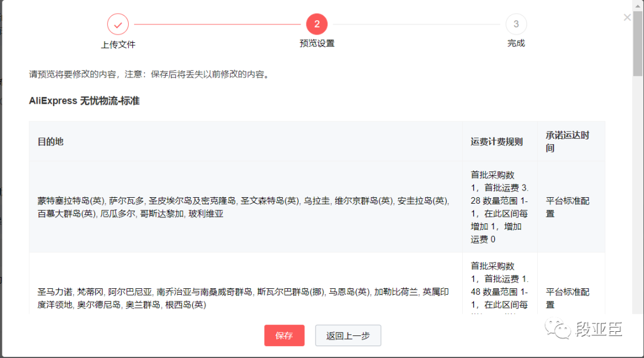This screenshot has width=644, height=358.
Task: Click the 承诺运达时间 column header
Action: pos(565,141)
